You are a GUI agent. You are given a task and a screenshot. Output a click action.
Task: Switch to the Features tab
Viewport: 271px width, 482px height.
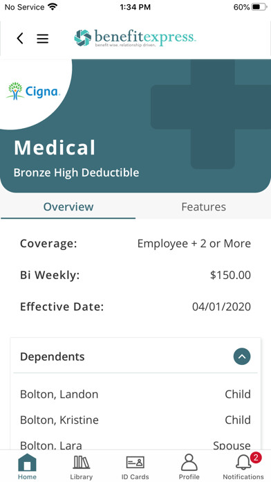point(203,207)
